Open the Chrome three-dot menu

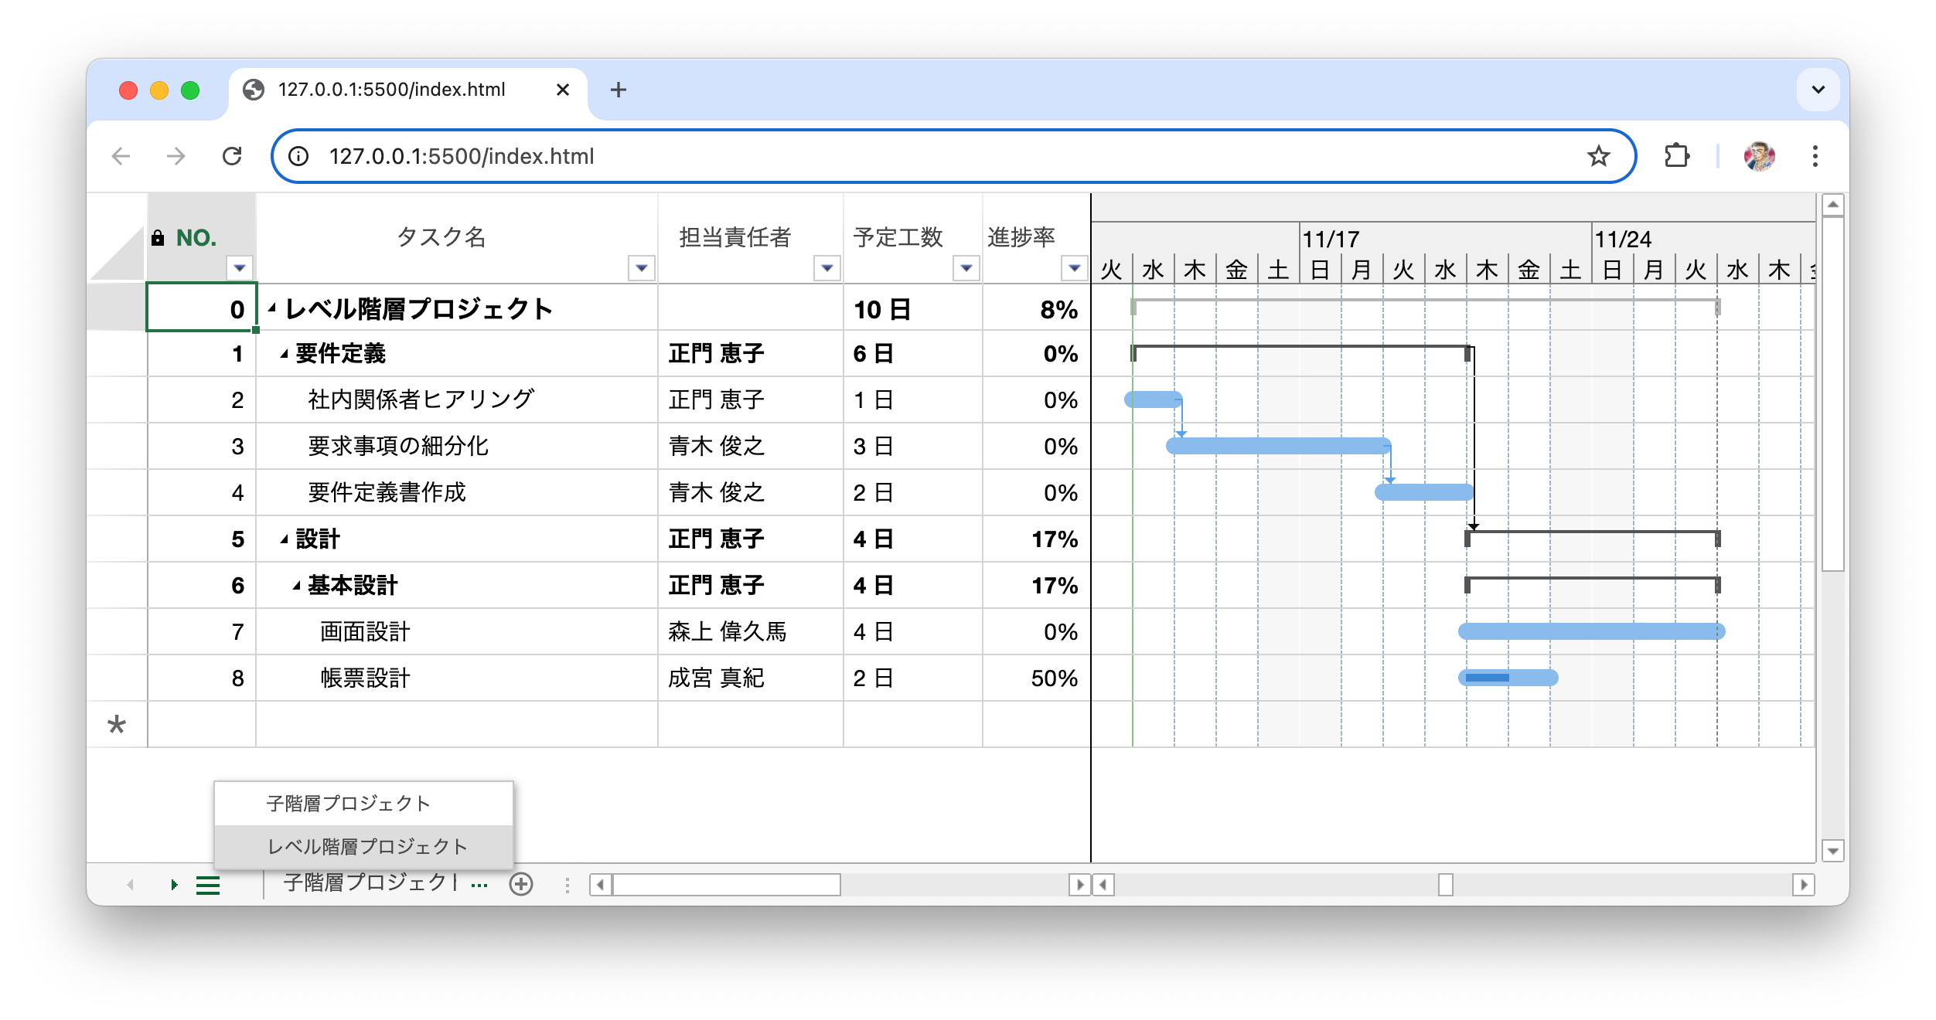(1815, 156)
